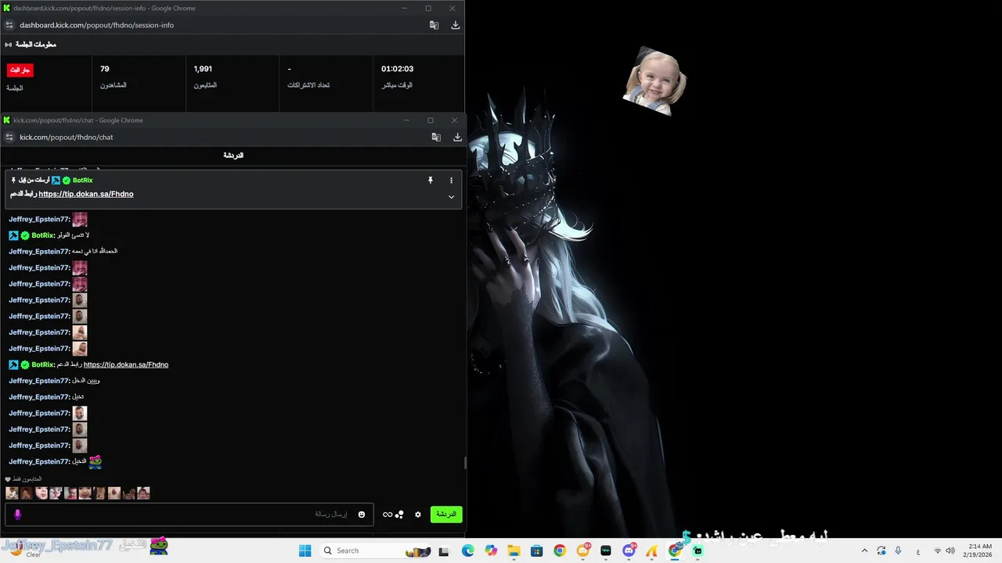Click Jeffrey_Epstein77 beside the وينين النخل message
This screenshot has width=1002, height=563.
coord(39,381)
